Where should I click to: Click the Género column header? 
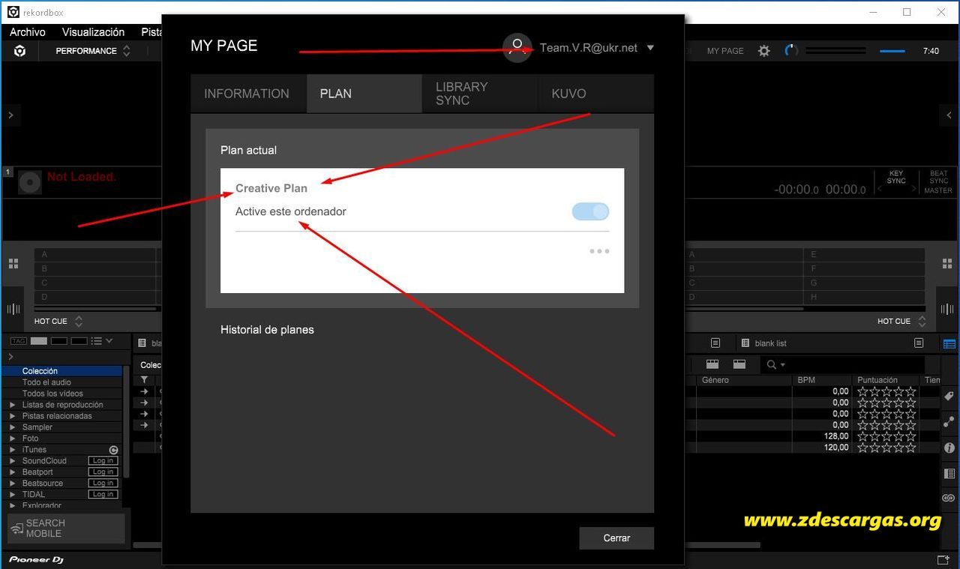click(x=745, y=380)
